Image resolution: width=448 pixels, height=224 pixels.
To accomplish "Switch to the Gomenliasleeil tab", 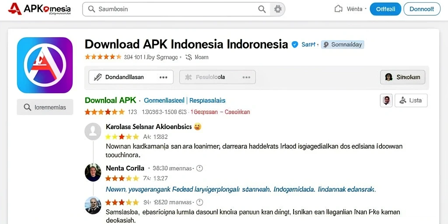I will coord(164,101).
